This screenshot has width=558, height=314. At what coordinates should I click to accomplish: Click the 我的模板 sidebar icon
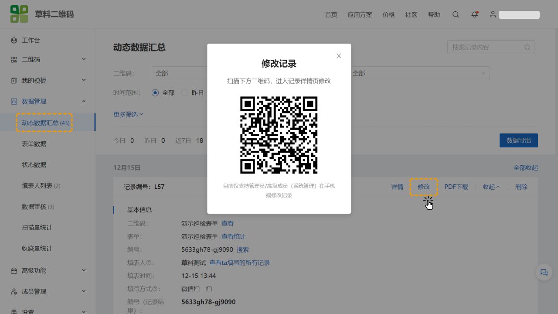[x=14, y=80]
